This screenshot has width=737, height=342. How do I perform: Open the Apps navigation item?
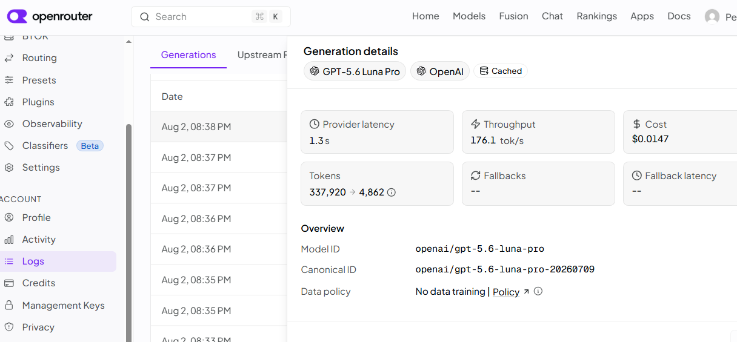[x=642, y=16]
